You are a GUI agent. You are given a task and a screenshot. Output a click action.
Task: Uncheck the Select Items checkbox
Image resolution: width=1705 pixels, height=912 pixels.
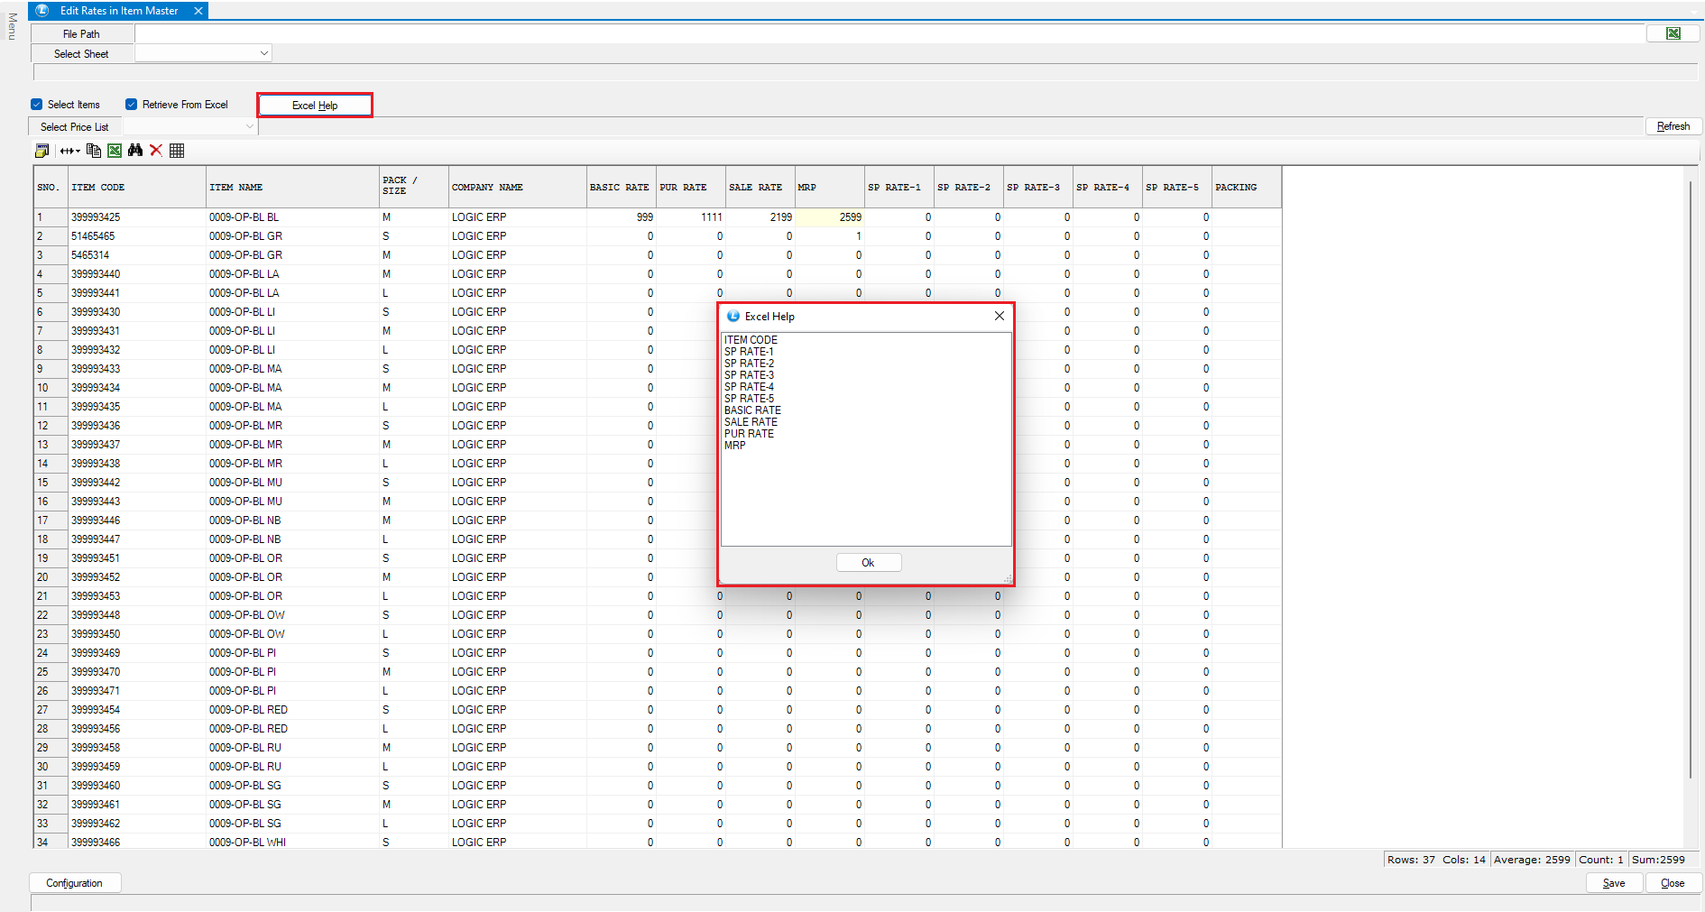[x=37, y=105]
